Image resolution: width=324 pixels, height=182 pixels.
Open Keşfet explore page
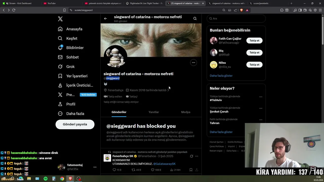pyautogui.click(x=68, y=38)
